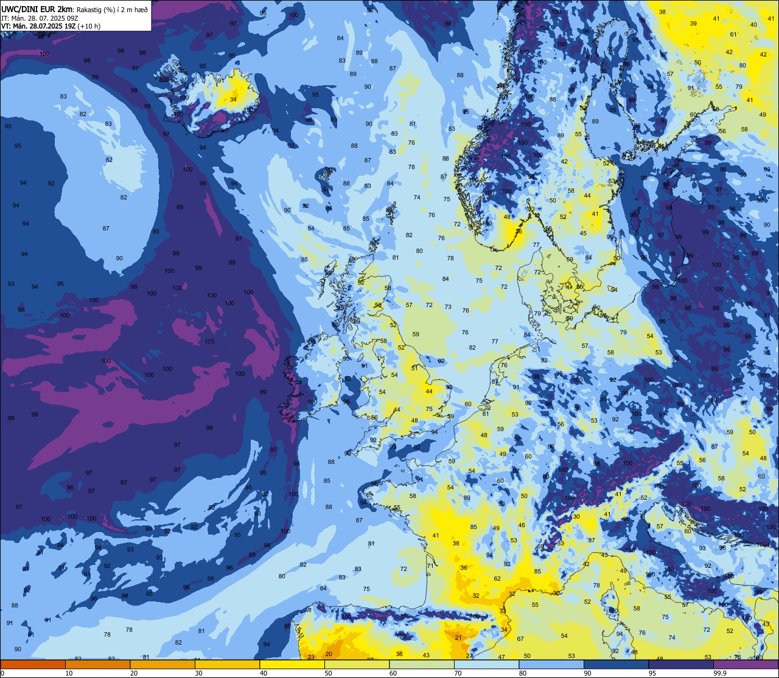Click the '(+10 h)' forecast offset text

pyautogui.click(x=89, y=26)
